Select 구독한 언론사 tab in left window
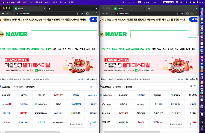Viewport: 205px width, 133px height. [x=18, y=87]
